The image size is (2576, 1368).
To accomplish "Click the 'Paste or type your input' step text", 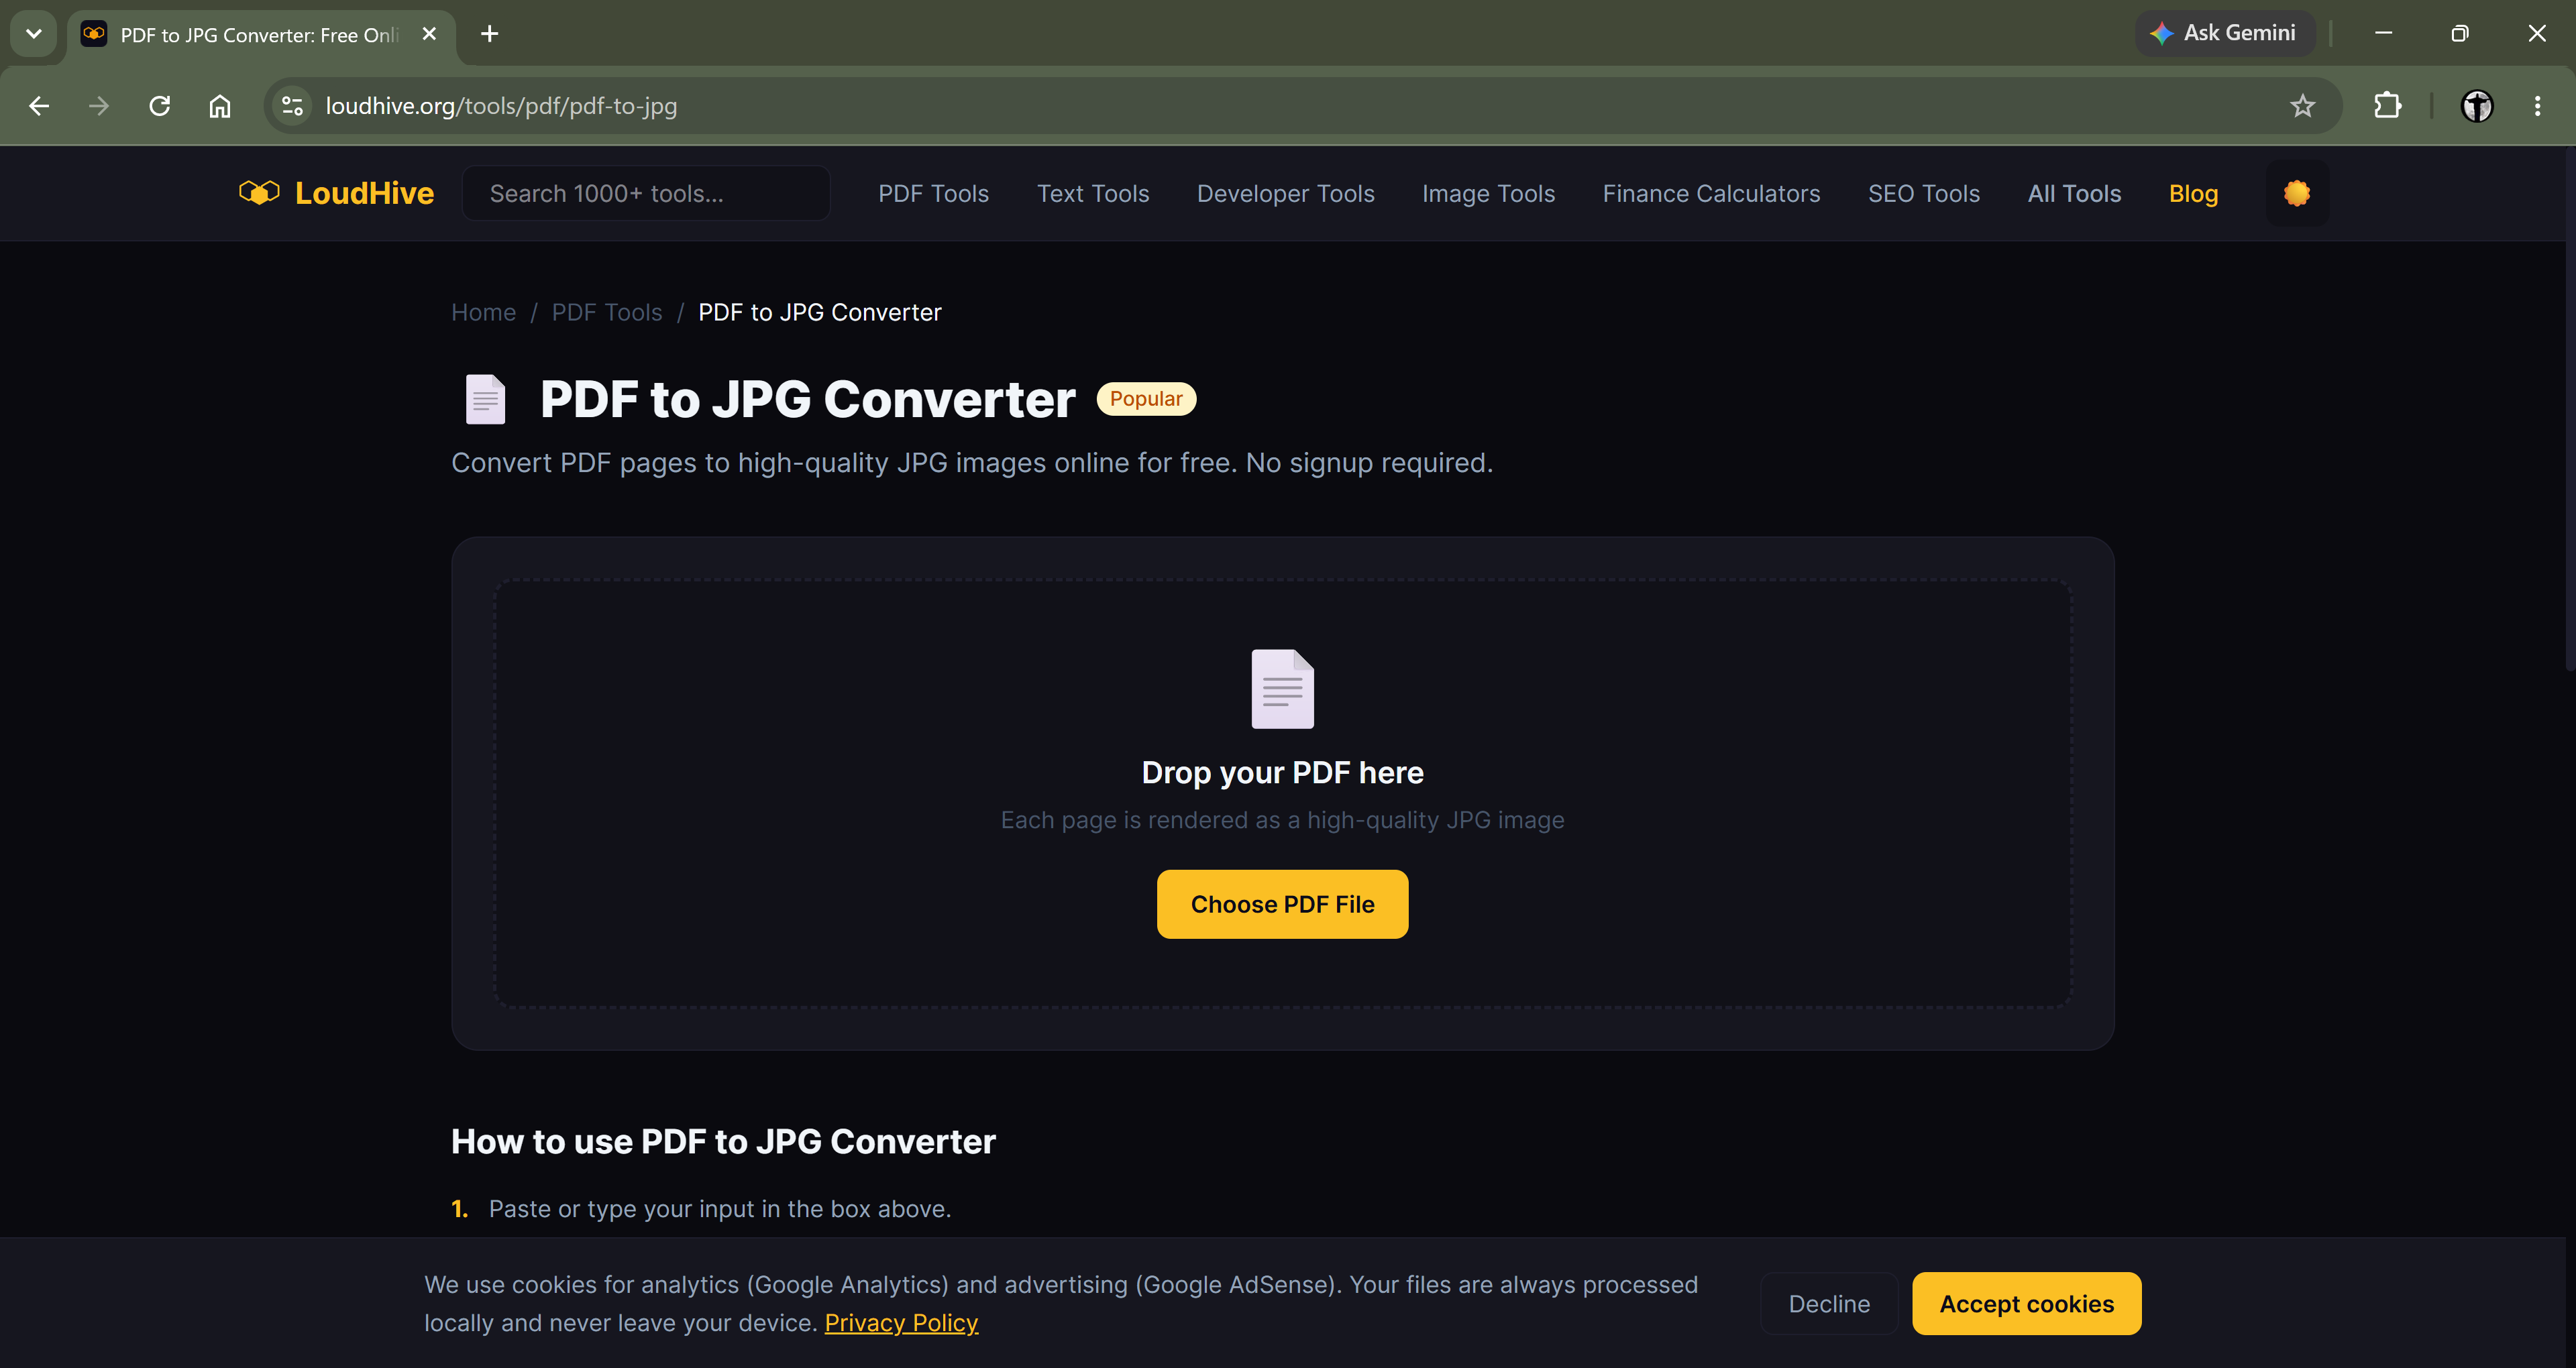I will 719,1208.
